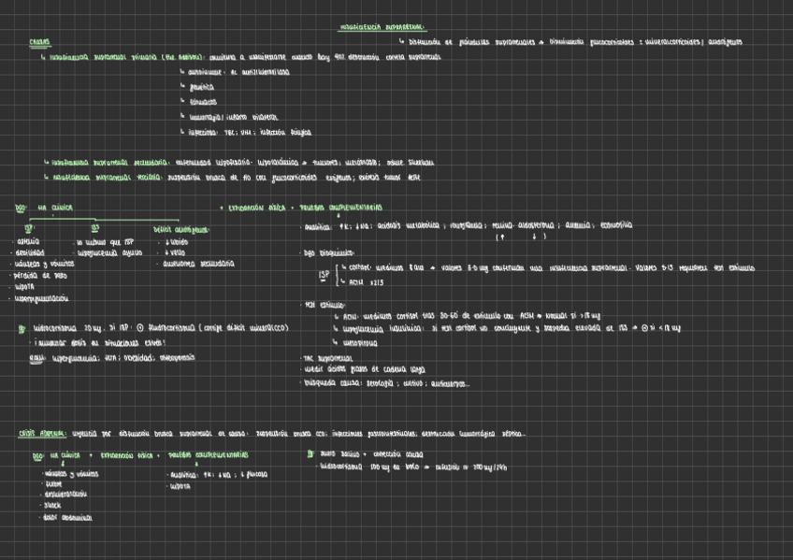Select "lo mismo que ISP" note
The image size is (793, 560).
[105, 242]
